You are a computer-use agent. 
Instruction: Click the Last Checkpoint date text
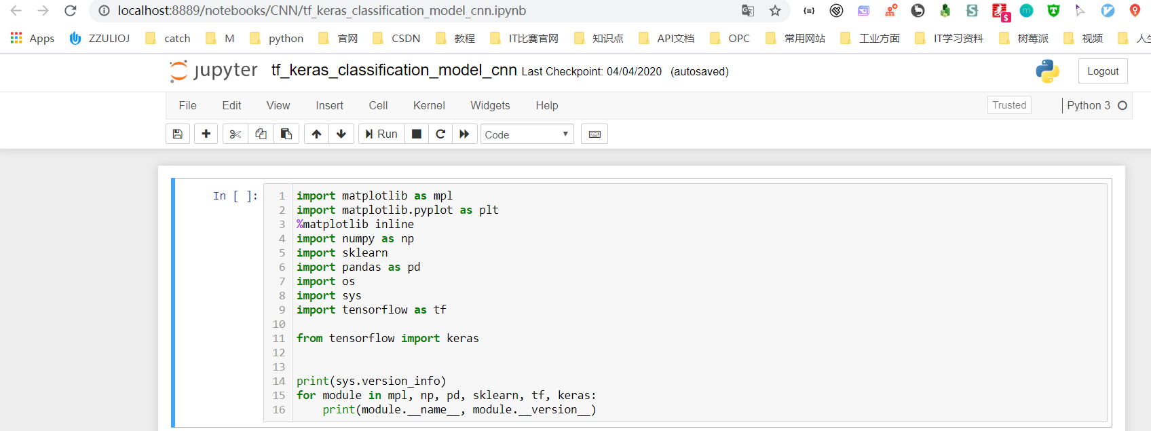click(x=591, y=72)
